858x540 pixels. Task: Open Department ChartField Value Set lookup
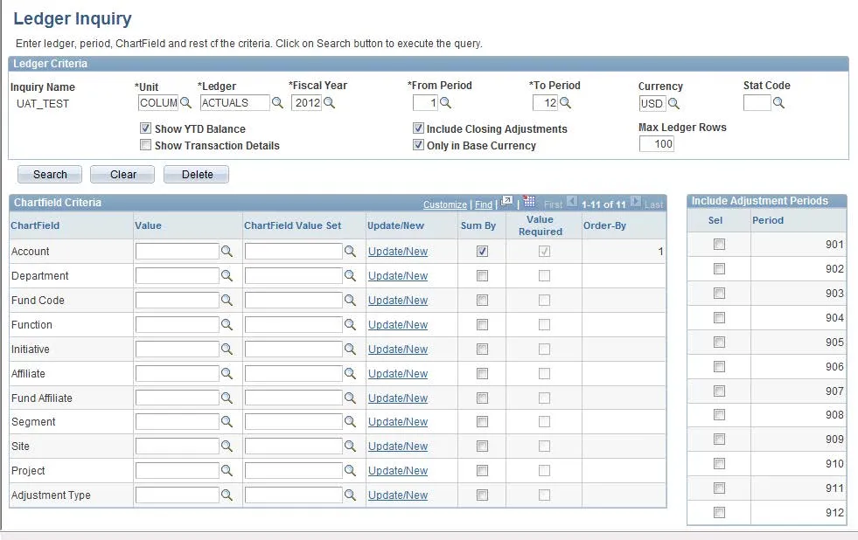(350, 276)
